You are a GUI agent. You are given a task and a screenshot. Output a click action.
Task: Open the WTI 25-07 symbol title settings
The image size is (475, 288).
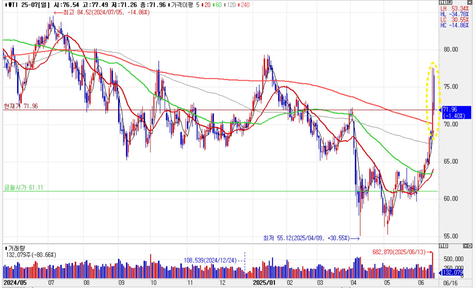[23, 5]
